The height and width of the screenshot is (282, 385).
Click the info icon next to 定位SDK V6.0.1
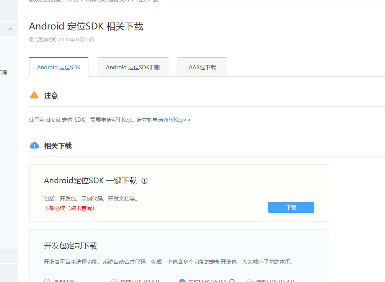tap(232, 281)
